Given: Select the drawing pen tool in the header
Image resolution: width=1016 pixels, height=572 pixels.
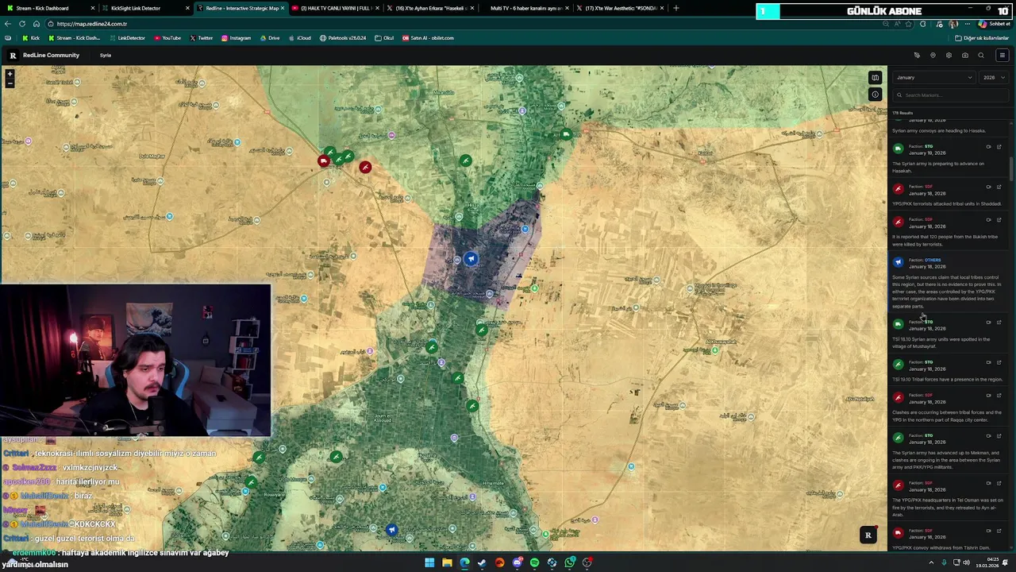Looking at the screenshot, I should [x=917, y=56].
